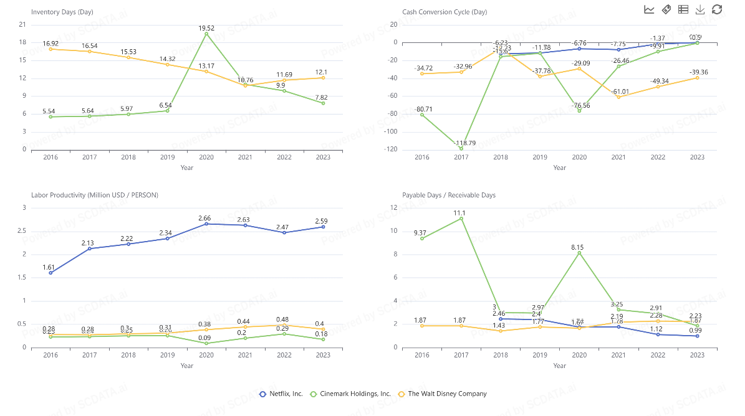This screenshot has height=416, width=745.
Task: Toggle the Cinemark Holdings, Inc. legend series
Action: [x=352, y=394]
